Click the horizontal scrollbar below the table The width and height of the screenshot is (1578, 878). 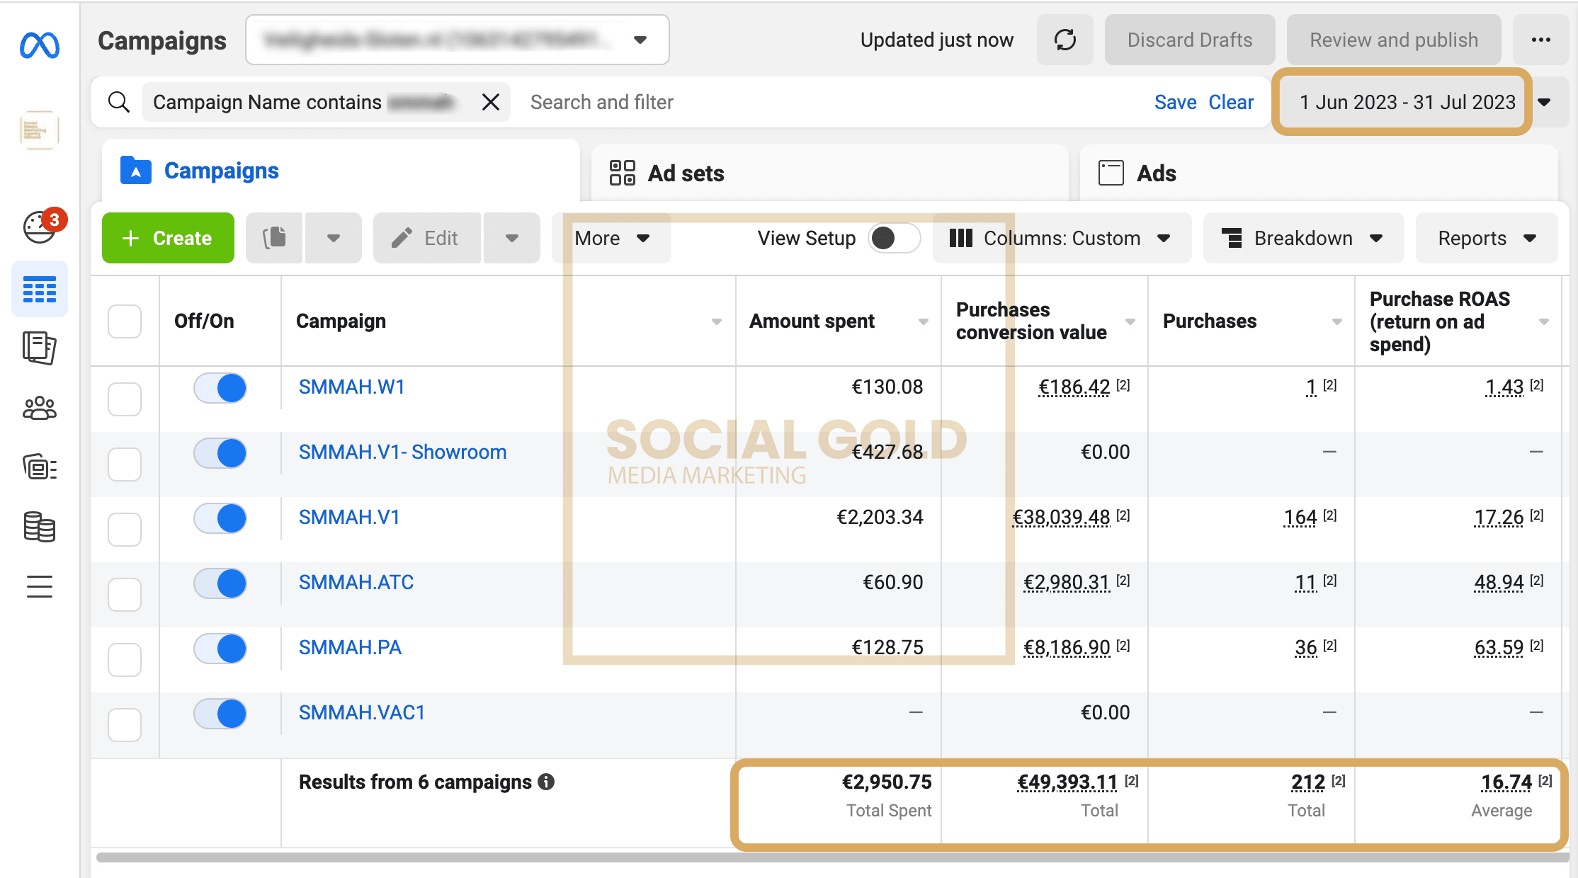click(832, 857)
